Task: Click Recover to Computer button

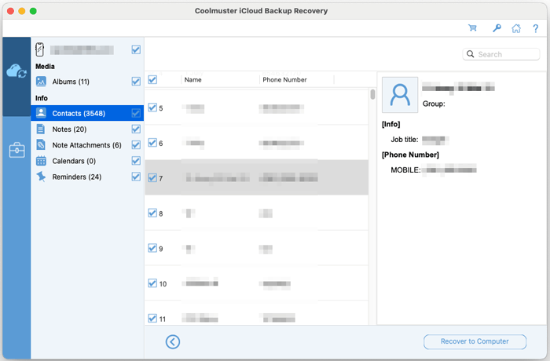Action: [475, 341]
